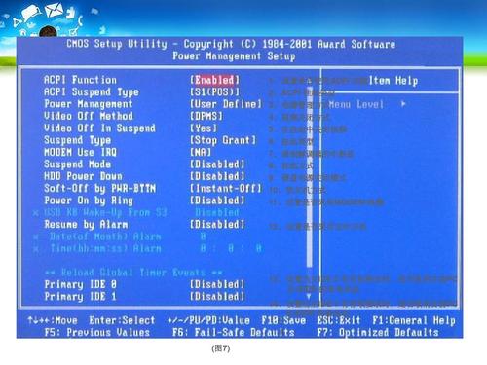Click ESC:Exit in the footer
This screenshot has width=487, height=365.
click(x=339, y=320)
